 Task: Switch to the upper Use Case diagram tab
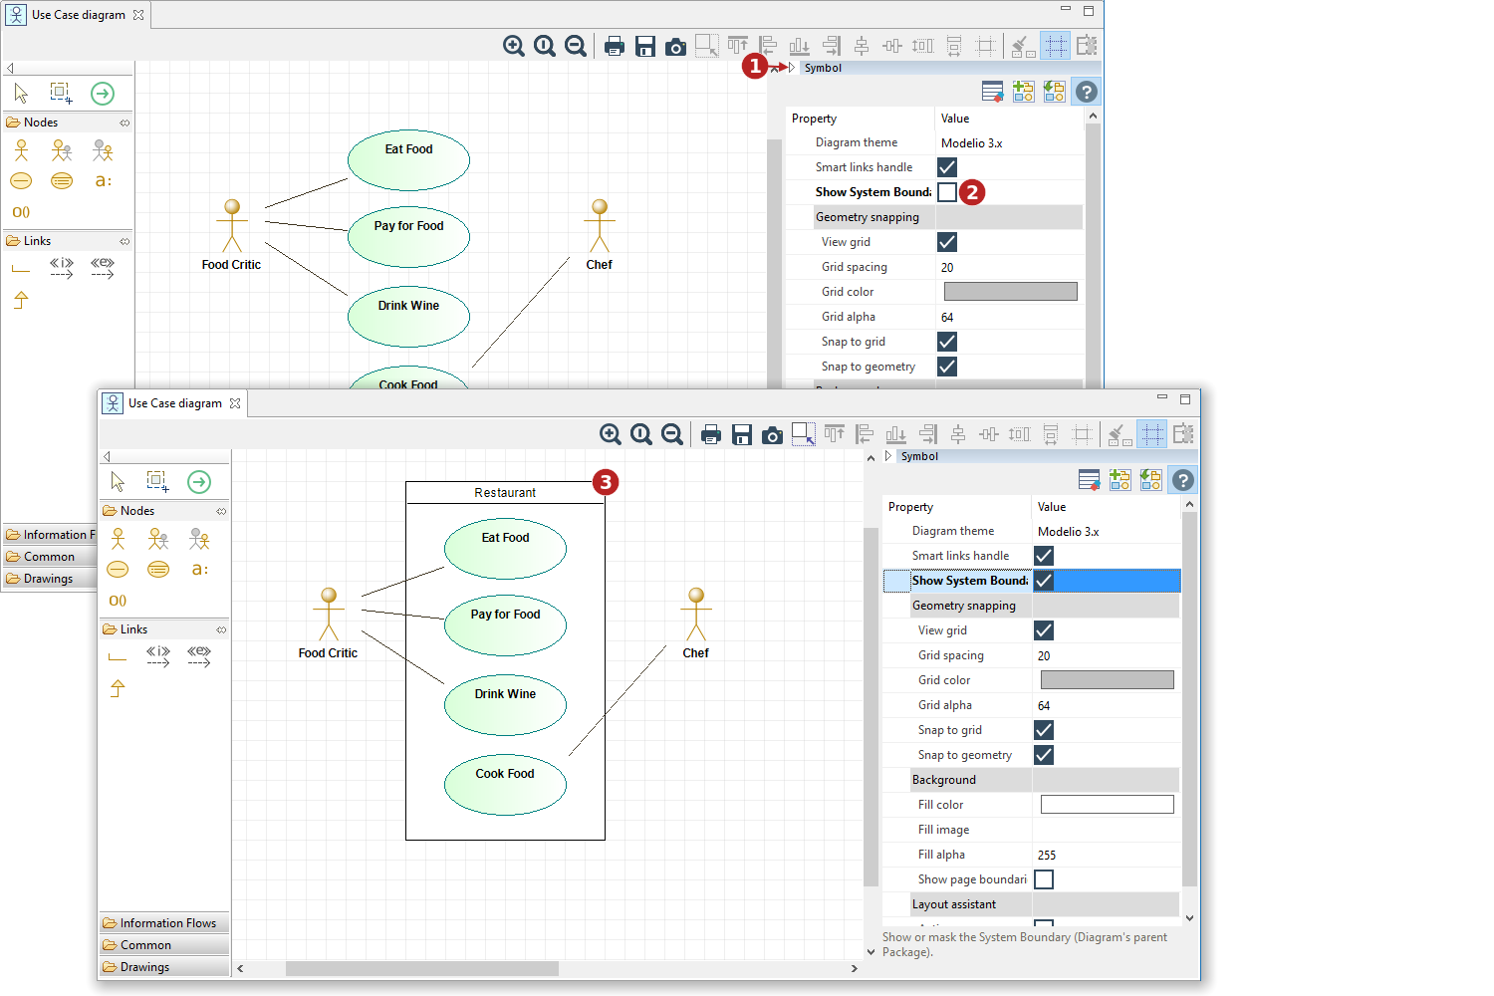pyautogui.click(x=78, y=15)
